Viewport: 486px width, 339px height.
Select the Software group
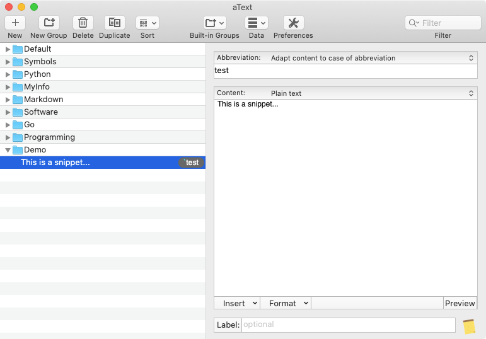click(41, 112)
